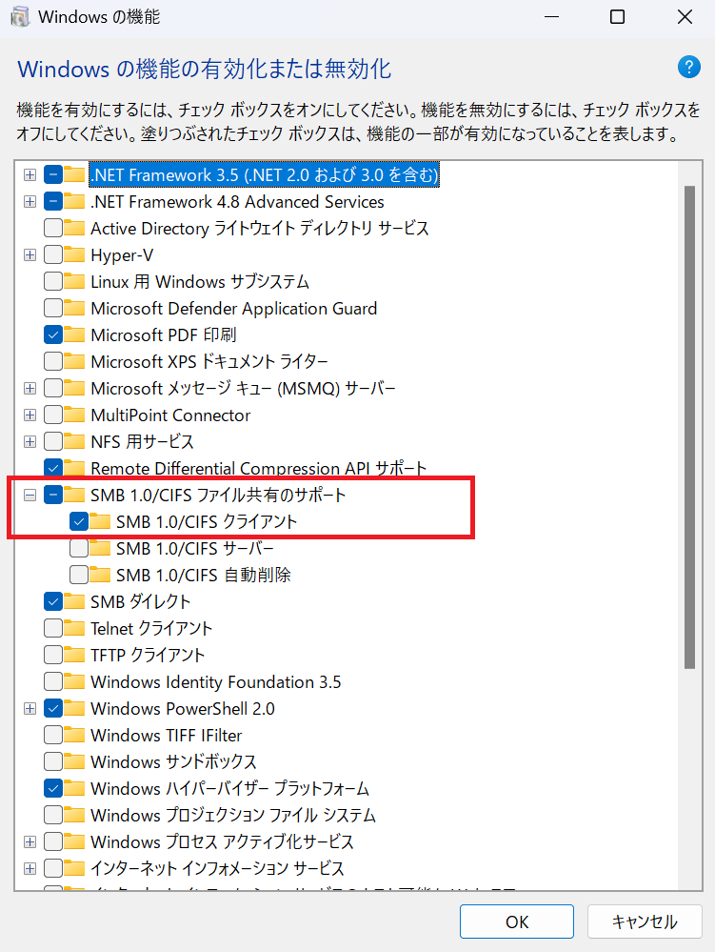Viewport: 715px width, 952px height.
Task: Uncheck SMB 1.0/CIFS クライアント checkbox
Action: [79, 521]
